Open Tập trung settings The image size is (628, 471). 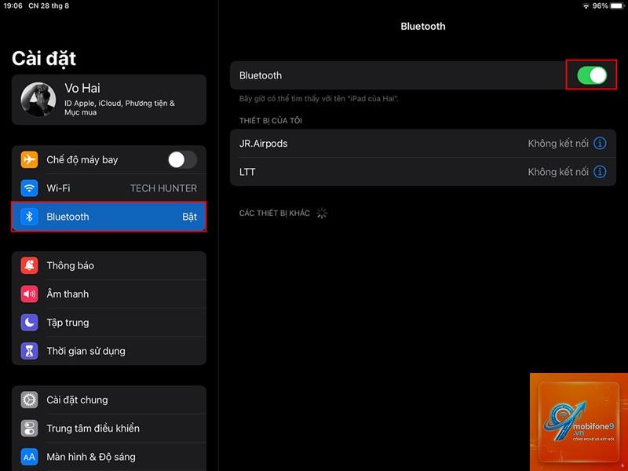coord(109,323)
